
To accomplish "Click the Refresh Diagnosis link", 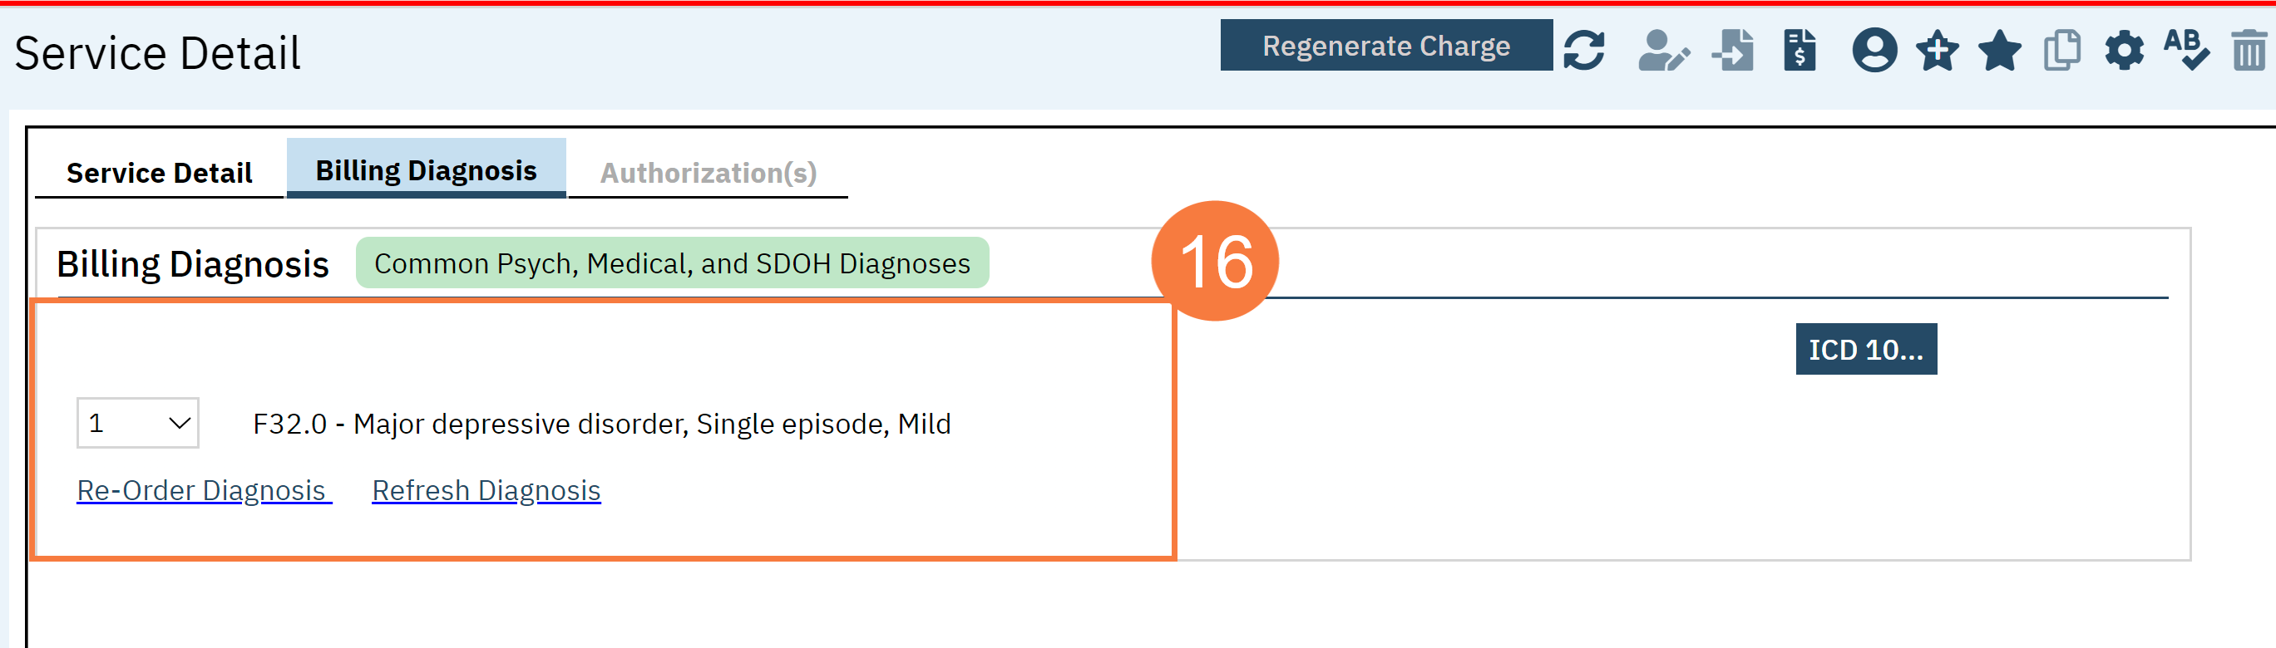I will [486, 490].
